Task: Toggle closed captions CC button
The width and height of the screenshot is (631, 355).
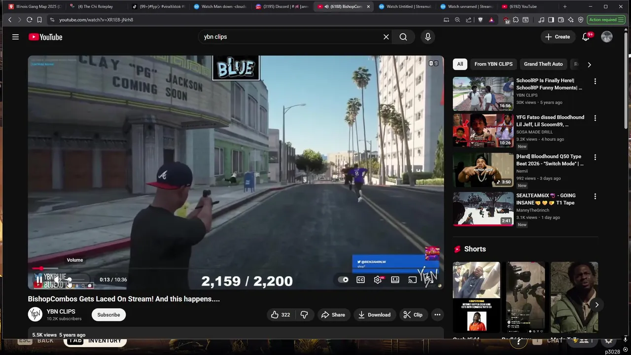Action: (x=360, y=280)
